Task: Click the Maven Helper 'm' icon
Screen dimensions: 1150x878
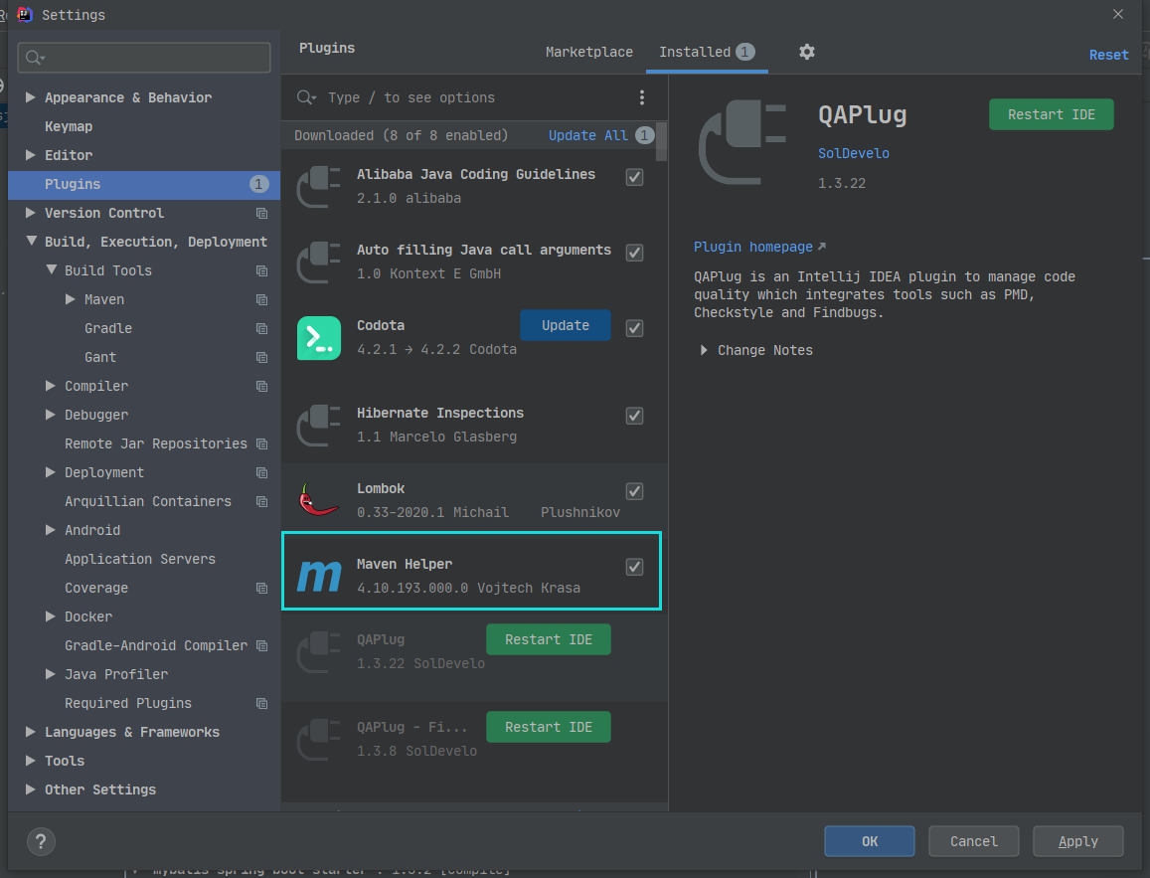Action: [319, 576]
